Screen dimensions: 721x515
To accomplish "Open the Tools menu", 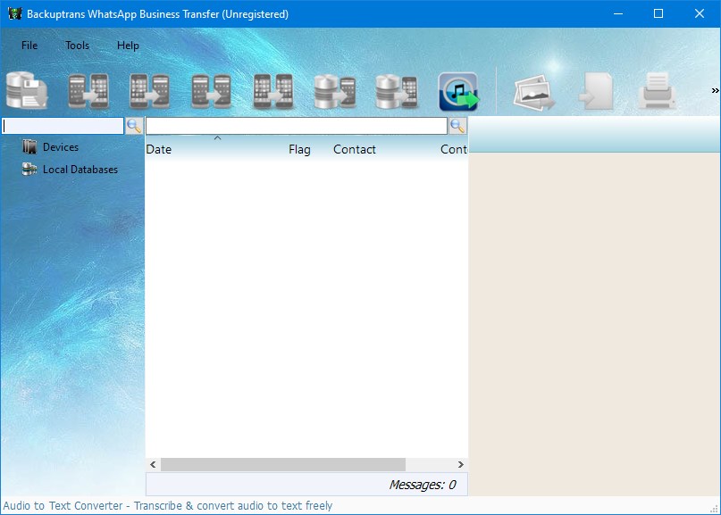I will coord(77,45).
